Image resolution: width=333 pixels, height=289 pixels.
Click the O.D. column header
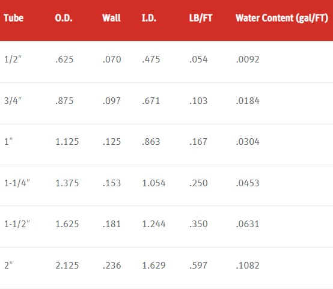tap(64, 18)
